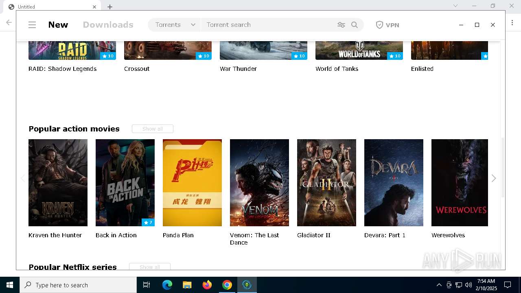Open Google Chrome from taskbar
521x293 pixels.
coord(227,285)
